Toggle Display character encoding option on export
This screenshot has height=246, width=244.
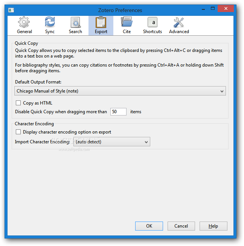pos(18,132)
